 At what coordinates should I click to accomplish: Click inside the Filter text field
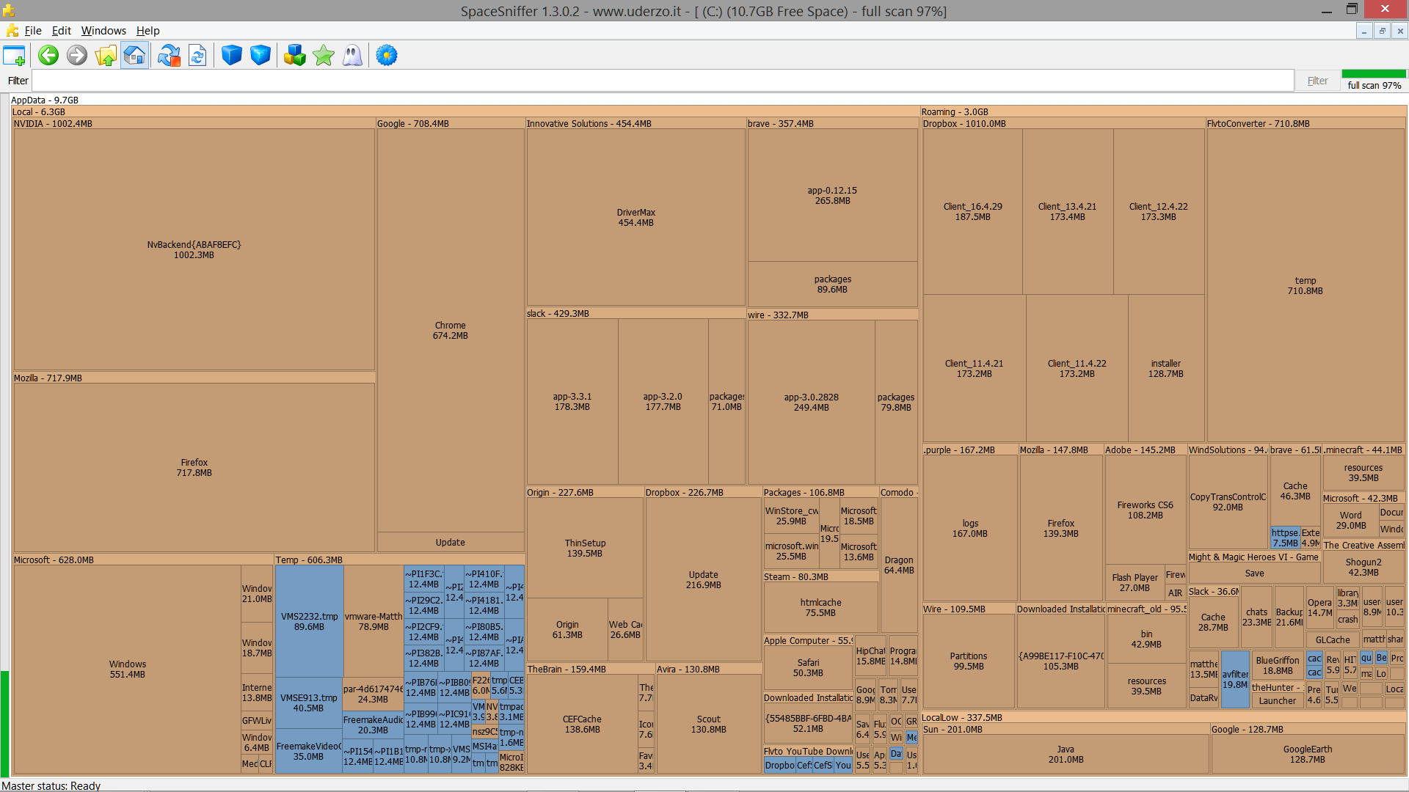pyautogui.click(x=663, y=81)
